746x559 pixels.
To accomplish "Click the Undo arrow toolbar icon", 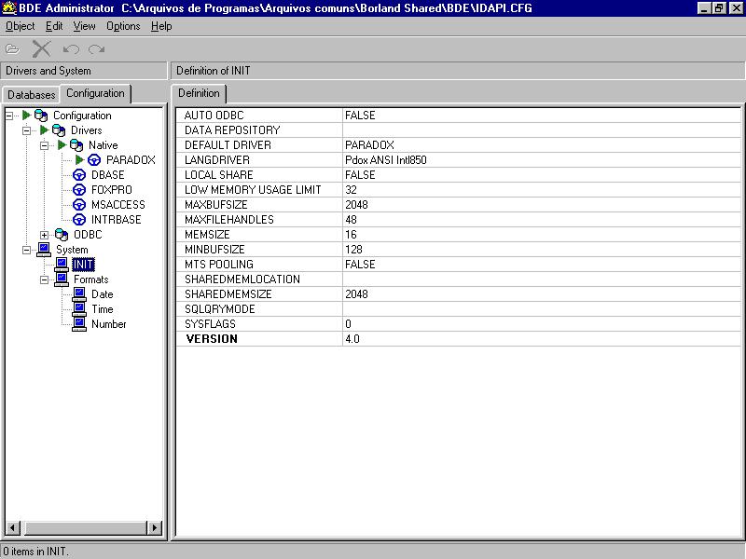I will [71, 48].
